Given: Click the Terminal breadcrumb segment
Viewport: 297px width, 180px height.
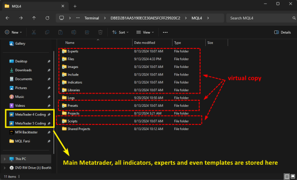Looking at the screenshot, I should click(x=92, y=18).
